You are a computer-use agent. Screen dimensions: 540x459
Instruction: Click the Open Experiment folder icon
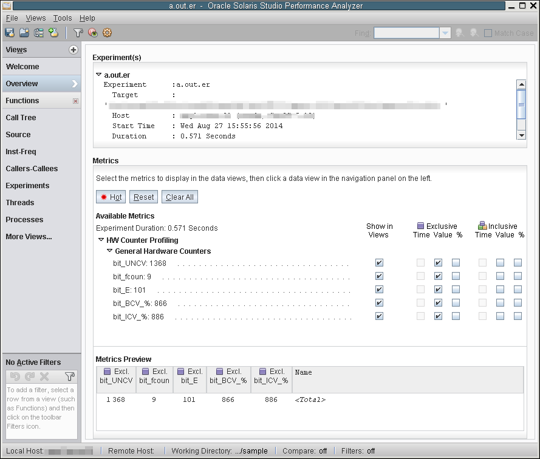coord(24,33)
